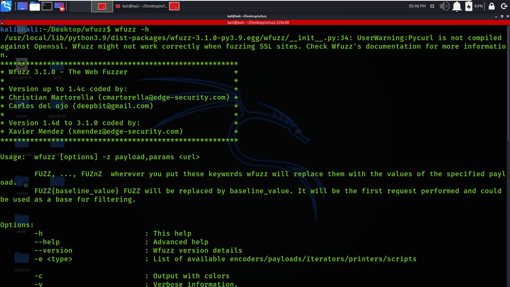The height and width of the screenshot is (287, 510).
Task: Click 'Version 1.4d to 3.1.0 coded by:' line
Action: click(74, 123)
